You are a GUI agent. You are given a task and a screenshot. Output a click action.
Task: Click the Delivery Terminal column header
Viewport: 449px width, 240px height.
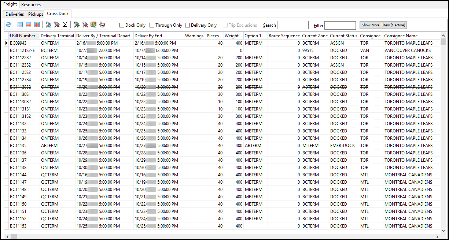[57, 35]
